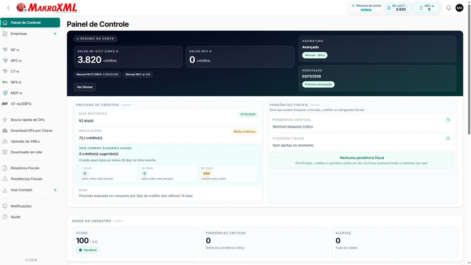Click the NFS-e sidebar icon
Image resolution: width=471 pixels, height=265 pixels.
[x=5, y=82]
